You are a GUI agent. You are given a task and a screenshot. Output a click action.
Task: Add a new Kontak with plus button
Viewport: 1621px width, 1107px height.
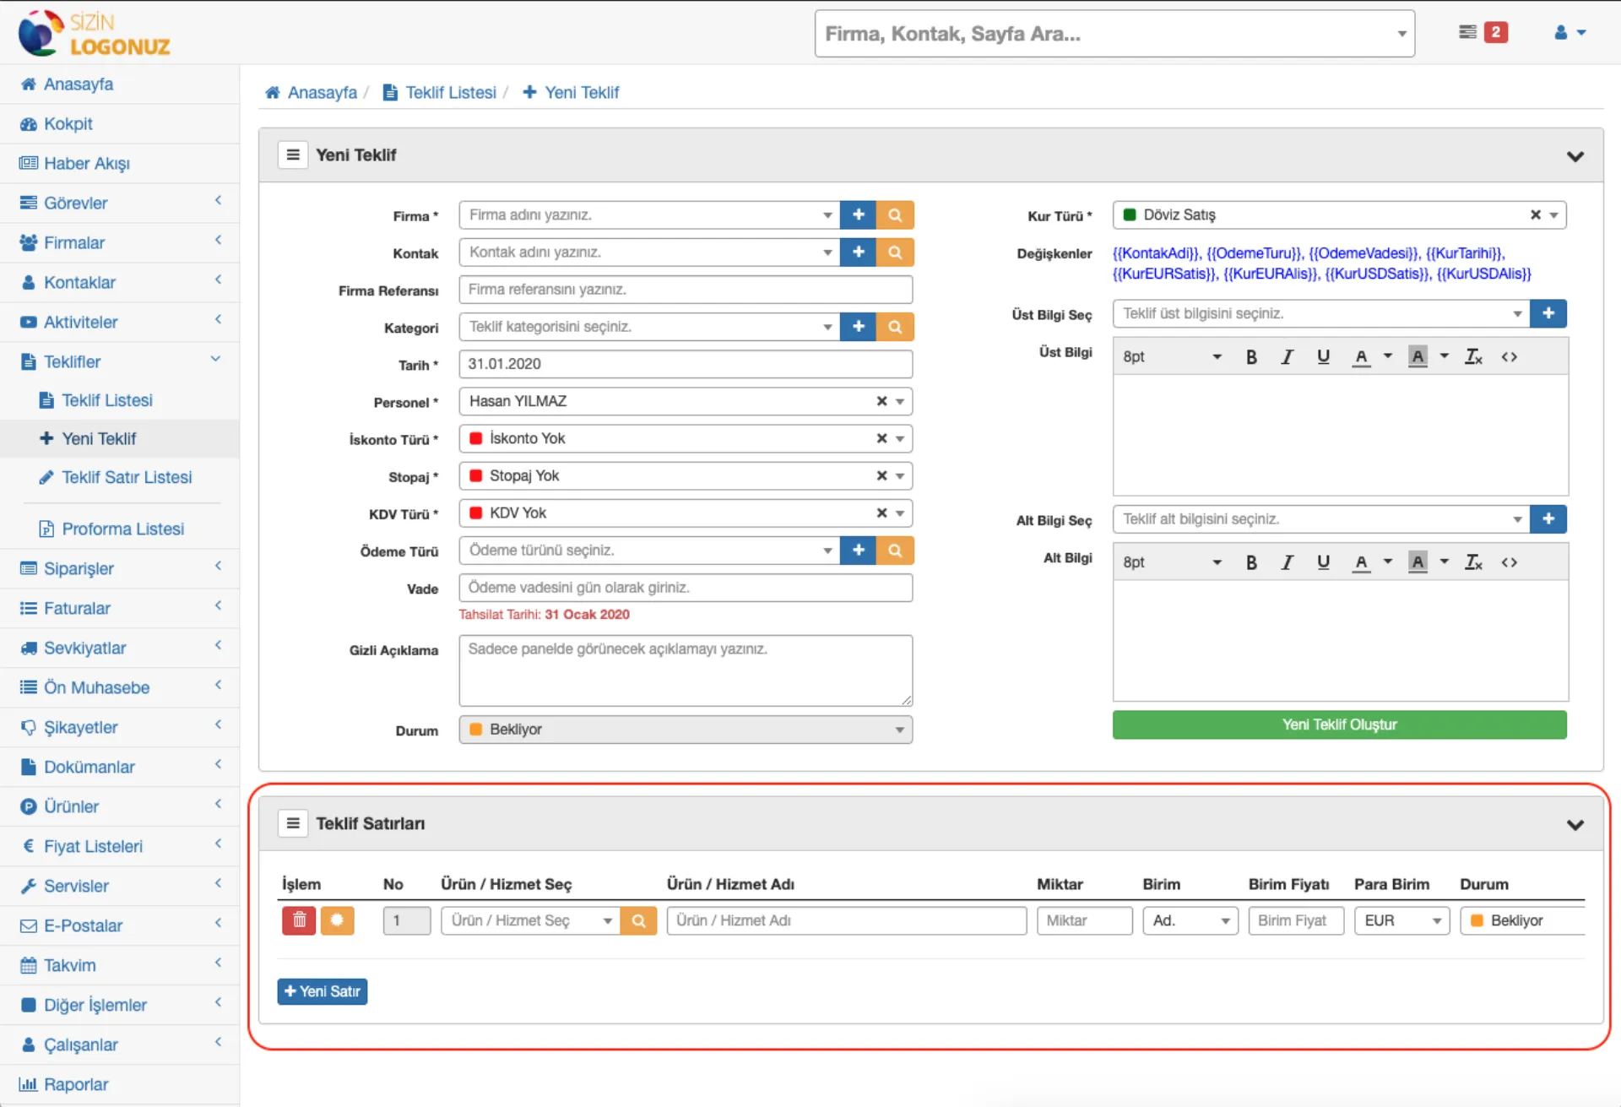tap(858, 252)
